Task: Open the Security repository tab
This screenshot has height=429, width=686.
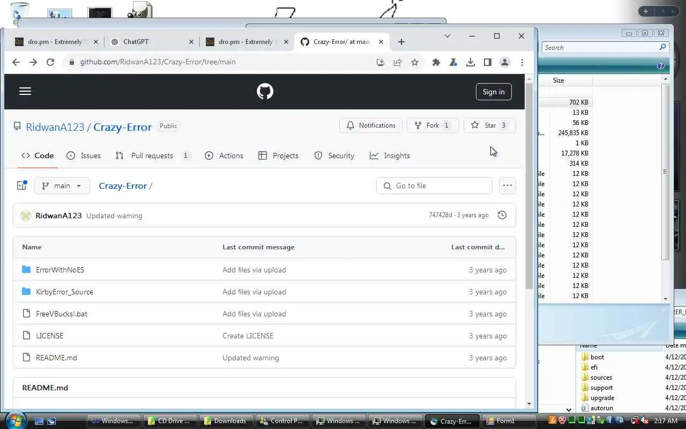Action: pyautogui.click(x=334, y=156)
